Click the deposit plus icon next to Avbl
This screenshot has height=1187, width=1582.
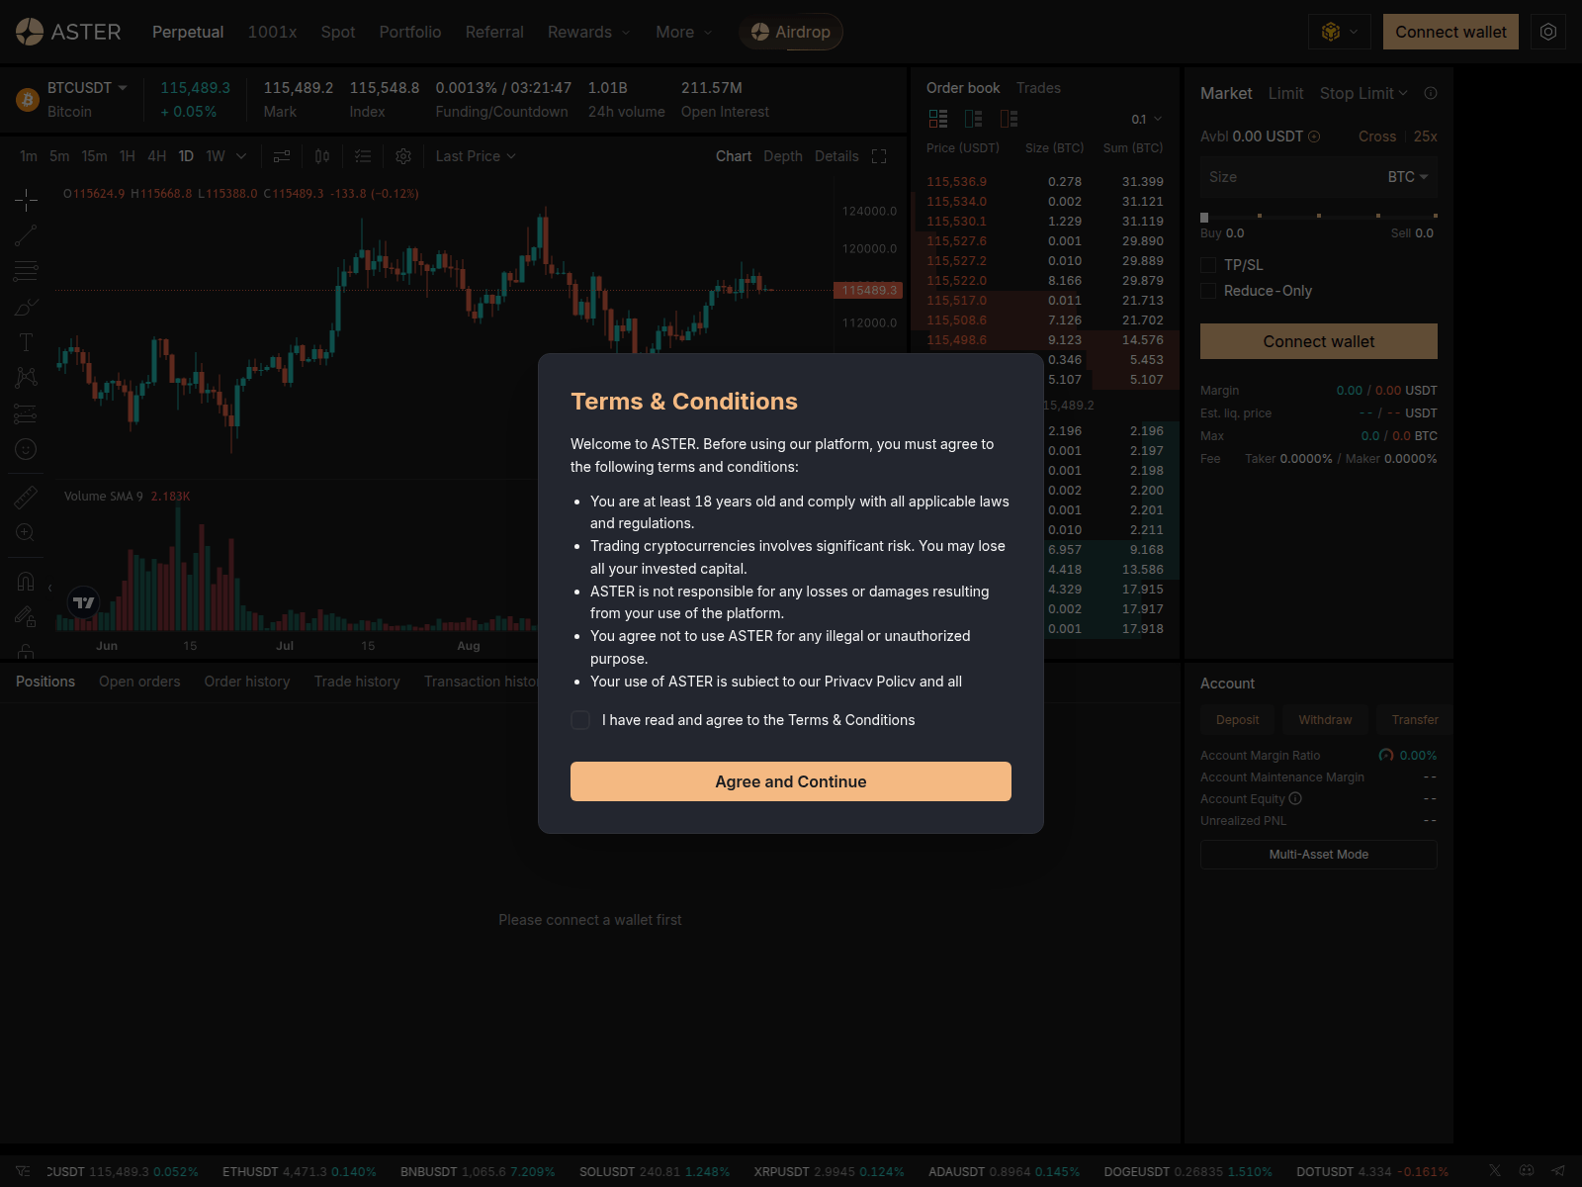point(1314,137)
